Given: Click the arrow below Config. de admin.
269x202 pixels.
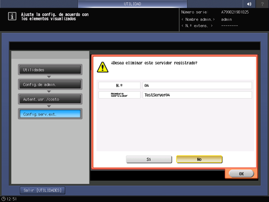Looking at the screenshot, I should (x=49, y=92).
